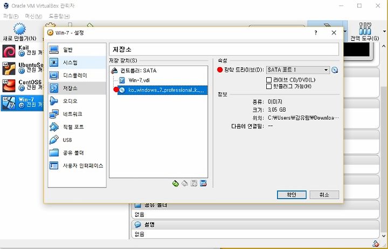Click the 새로 만들기(N) new machine icon
The image size is (388, 249).
tap(19, 29)
